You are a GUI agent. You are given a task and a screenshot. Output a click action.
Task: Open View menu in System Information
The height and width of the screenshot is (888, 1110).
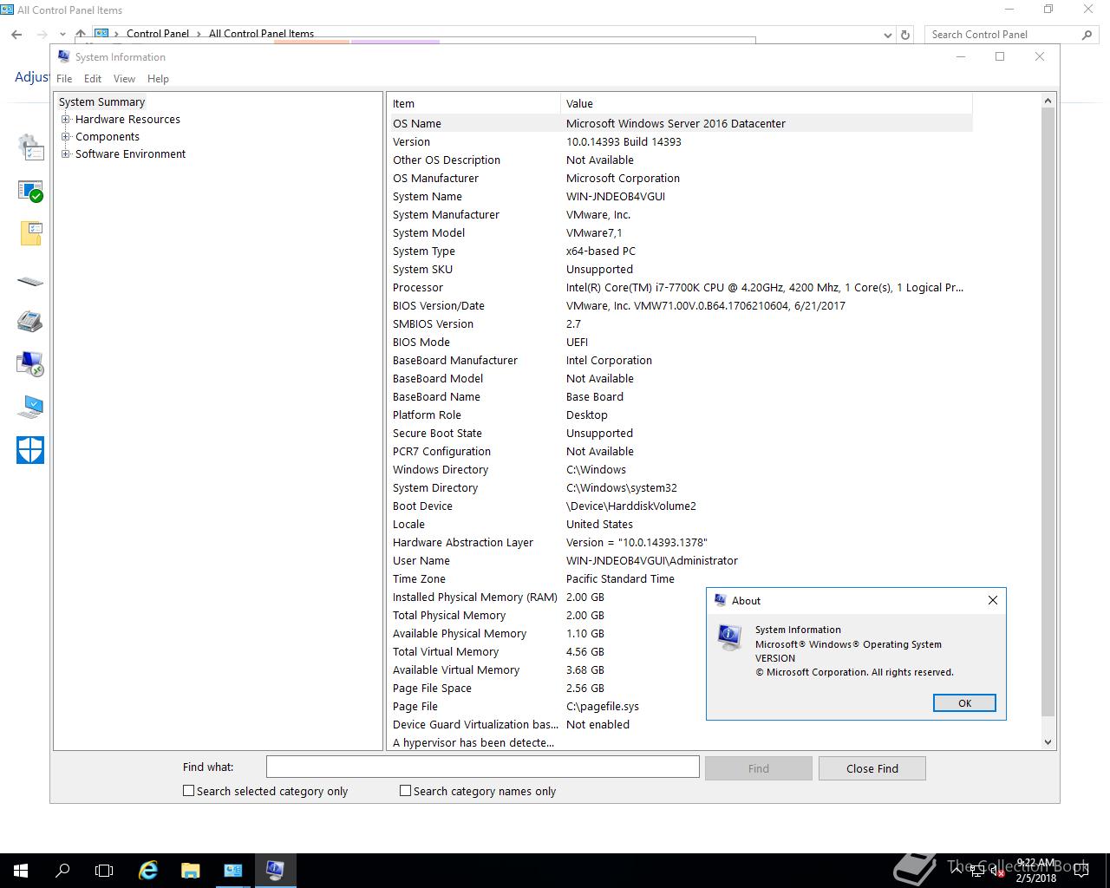click(x=124, y=79)
